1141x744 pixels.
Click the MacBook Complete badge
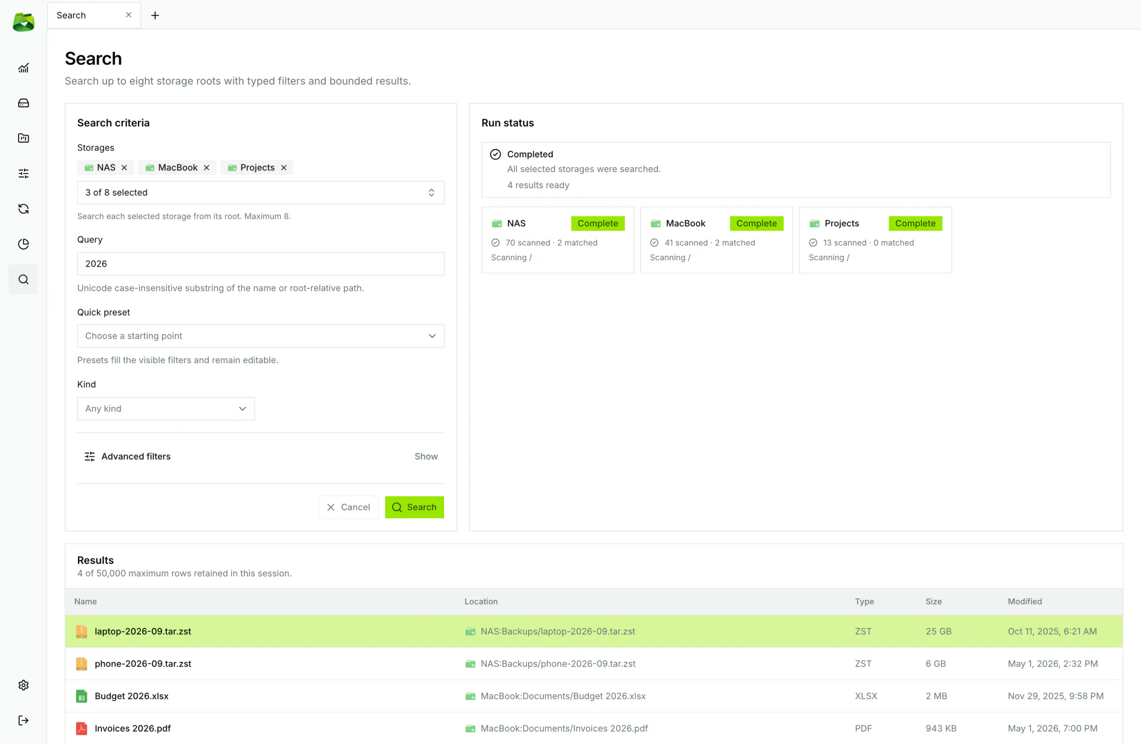756,223
